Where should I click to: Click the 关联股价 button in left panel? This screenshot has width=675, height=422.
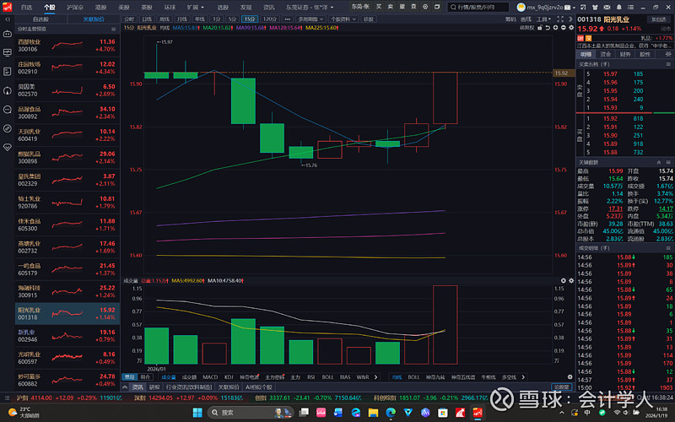tap(93, 18)
